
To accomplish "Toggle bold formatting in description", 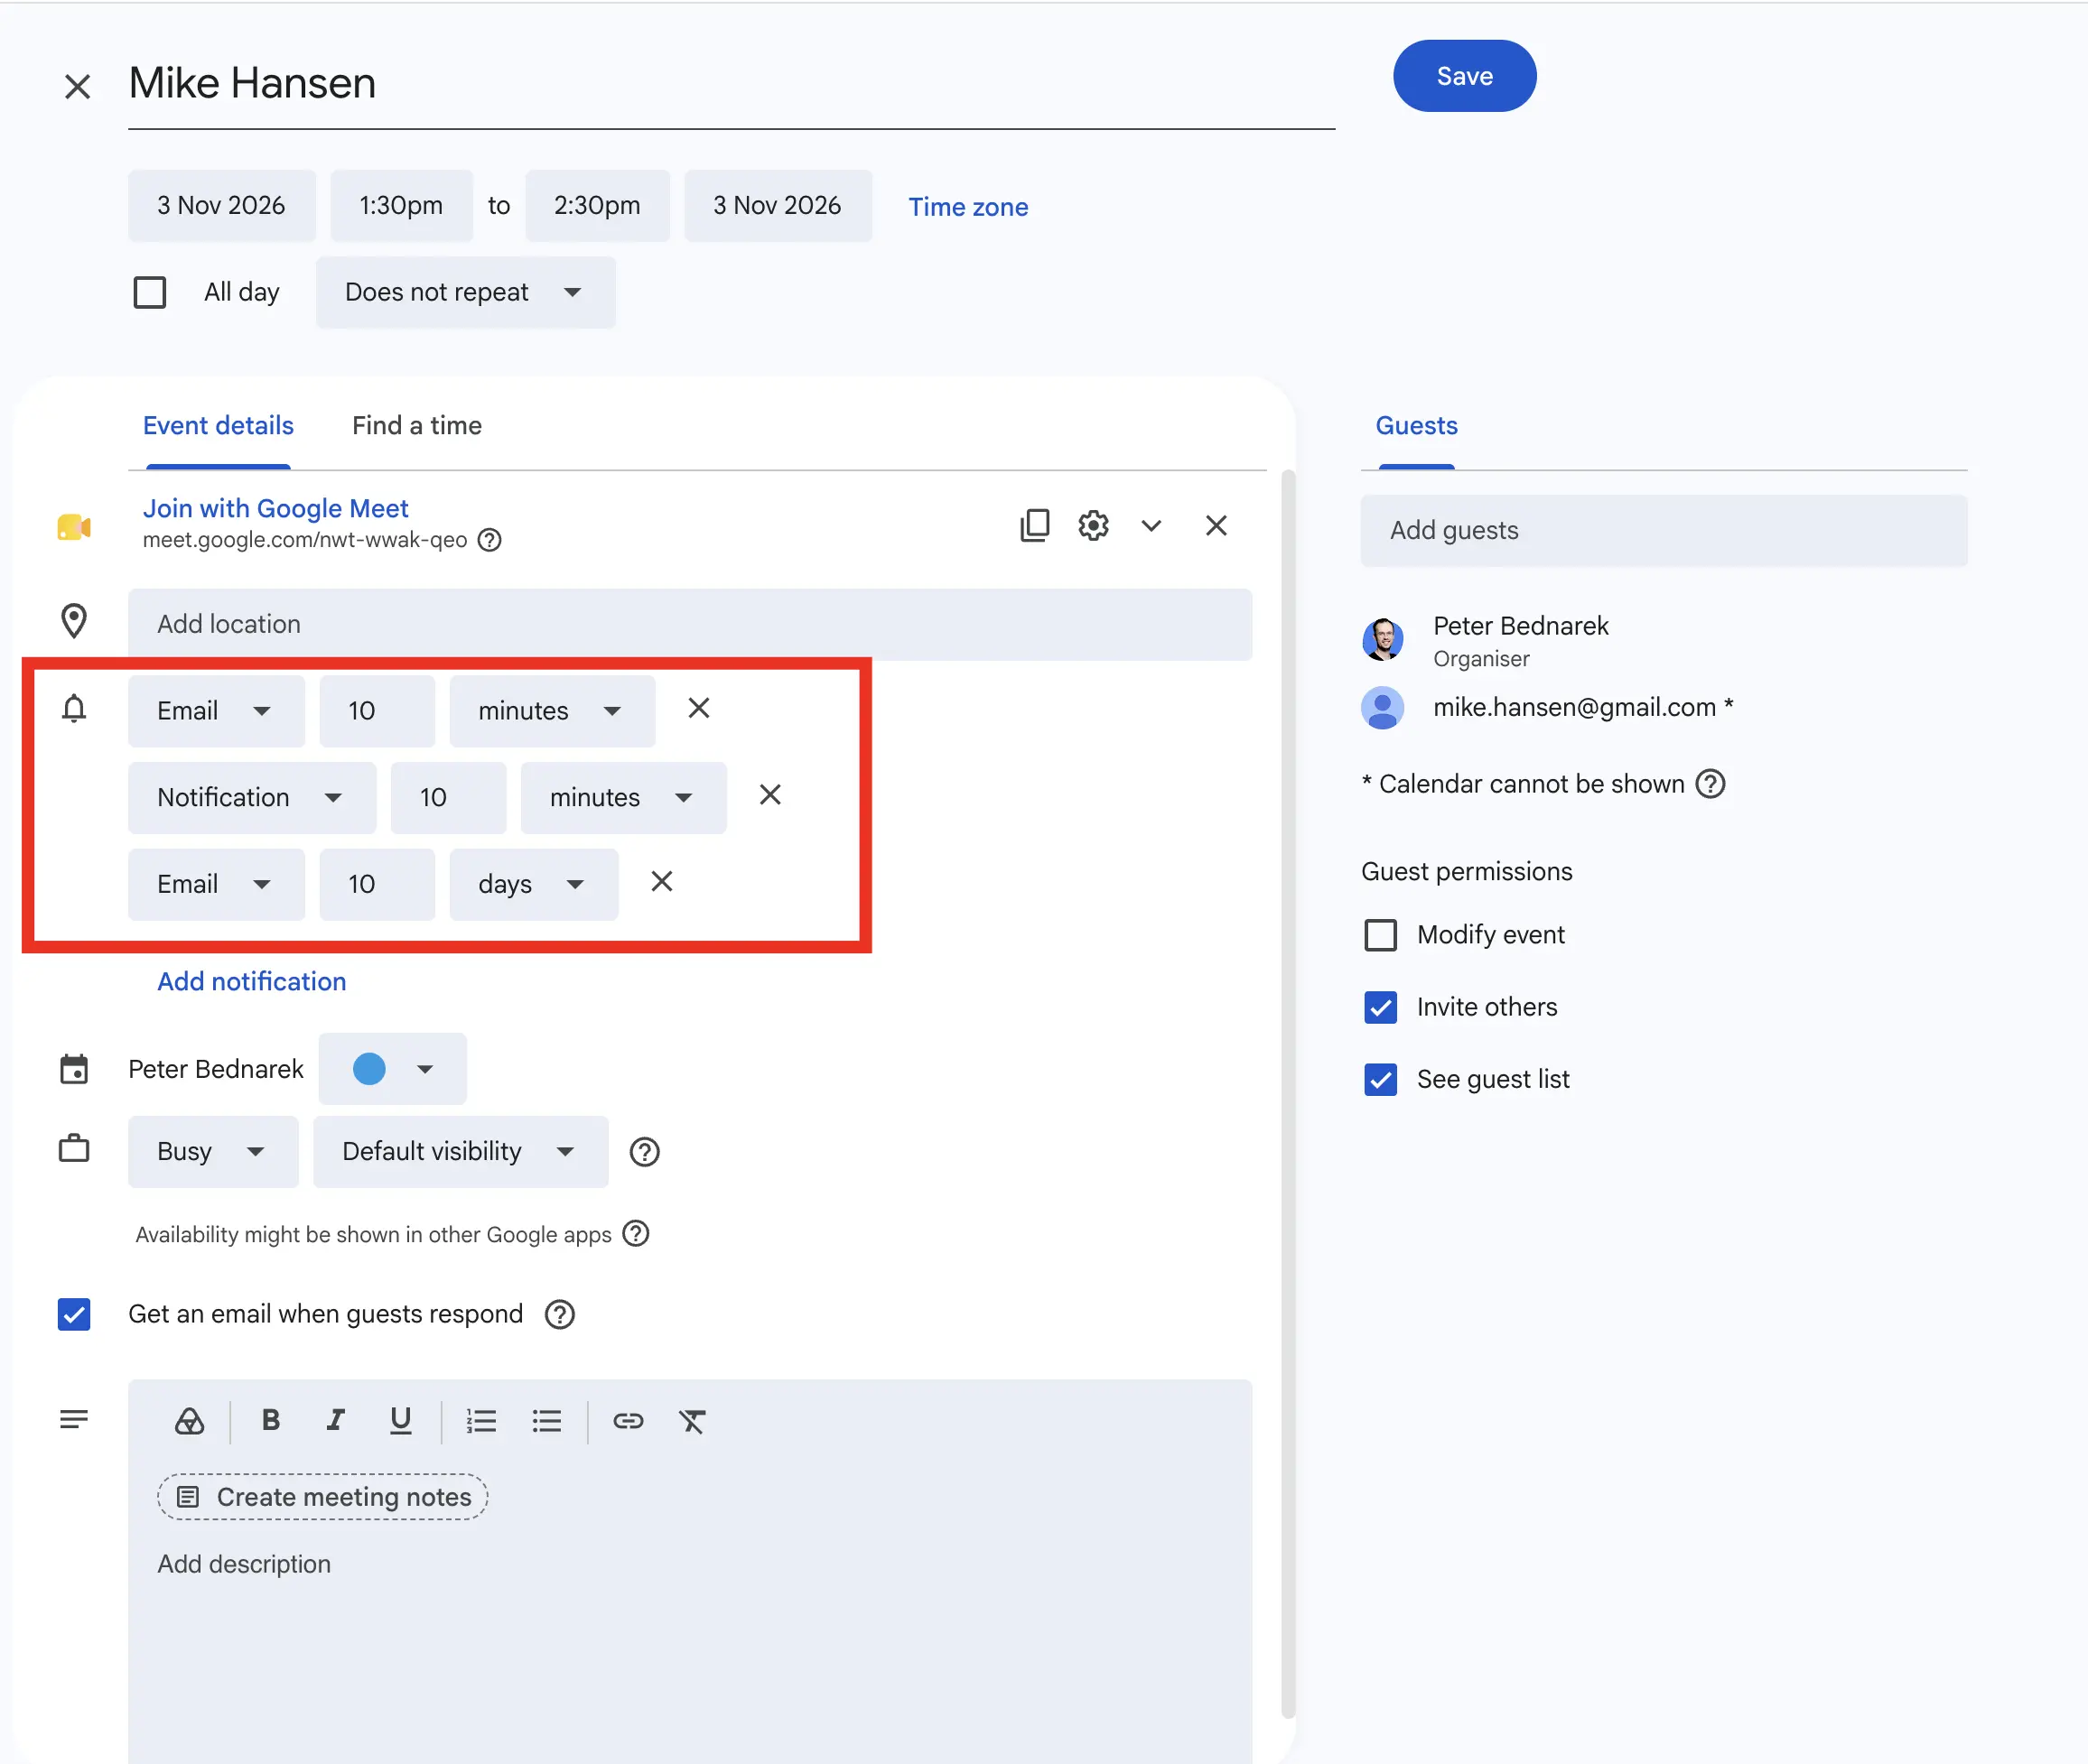I will coord(270,1421).
